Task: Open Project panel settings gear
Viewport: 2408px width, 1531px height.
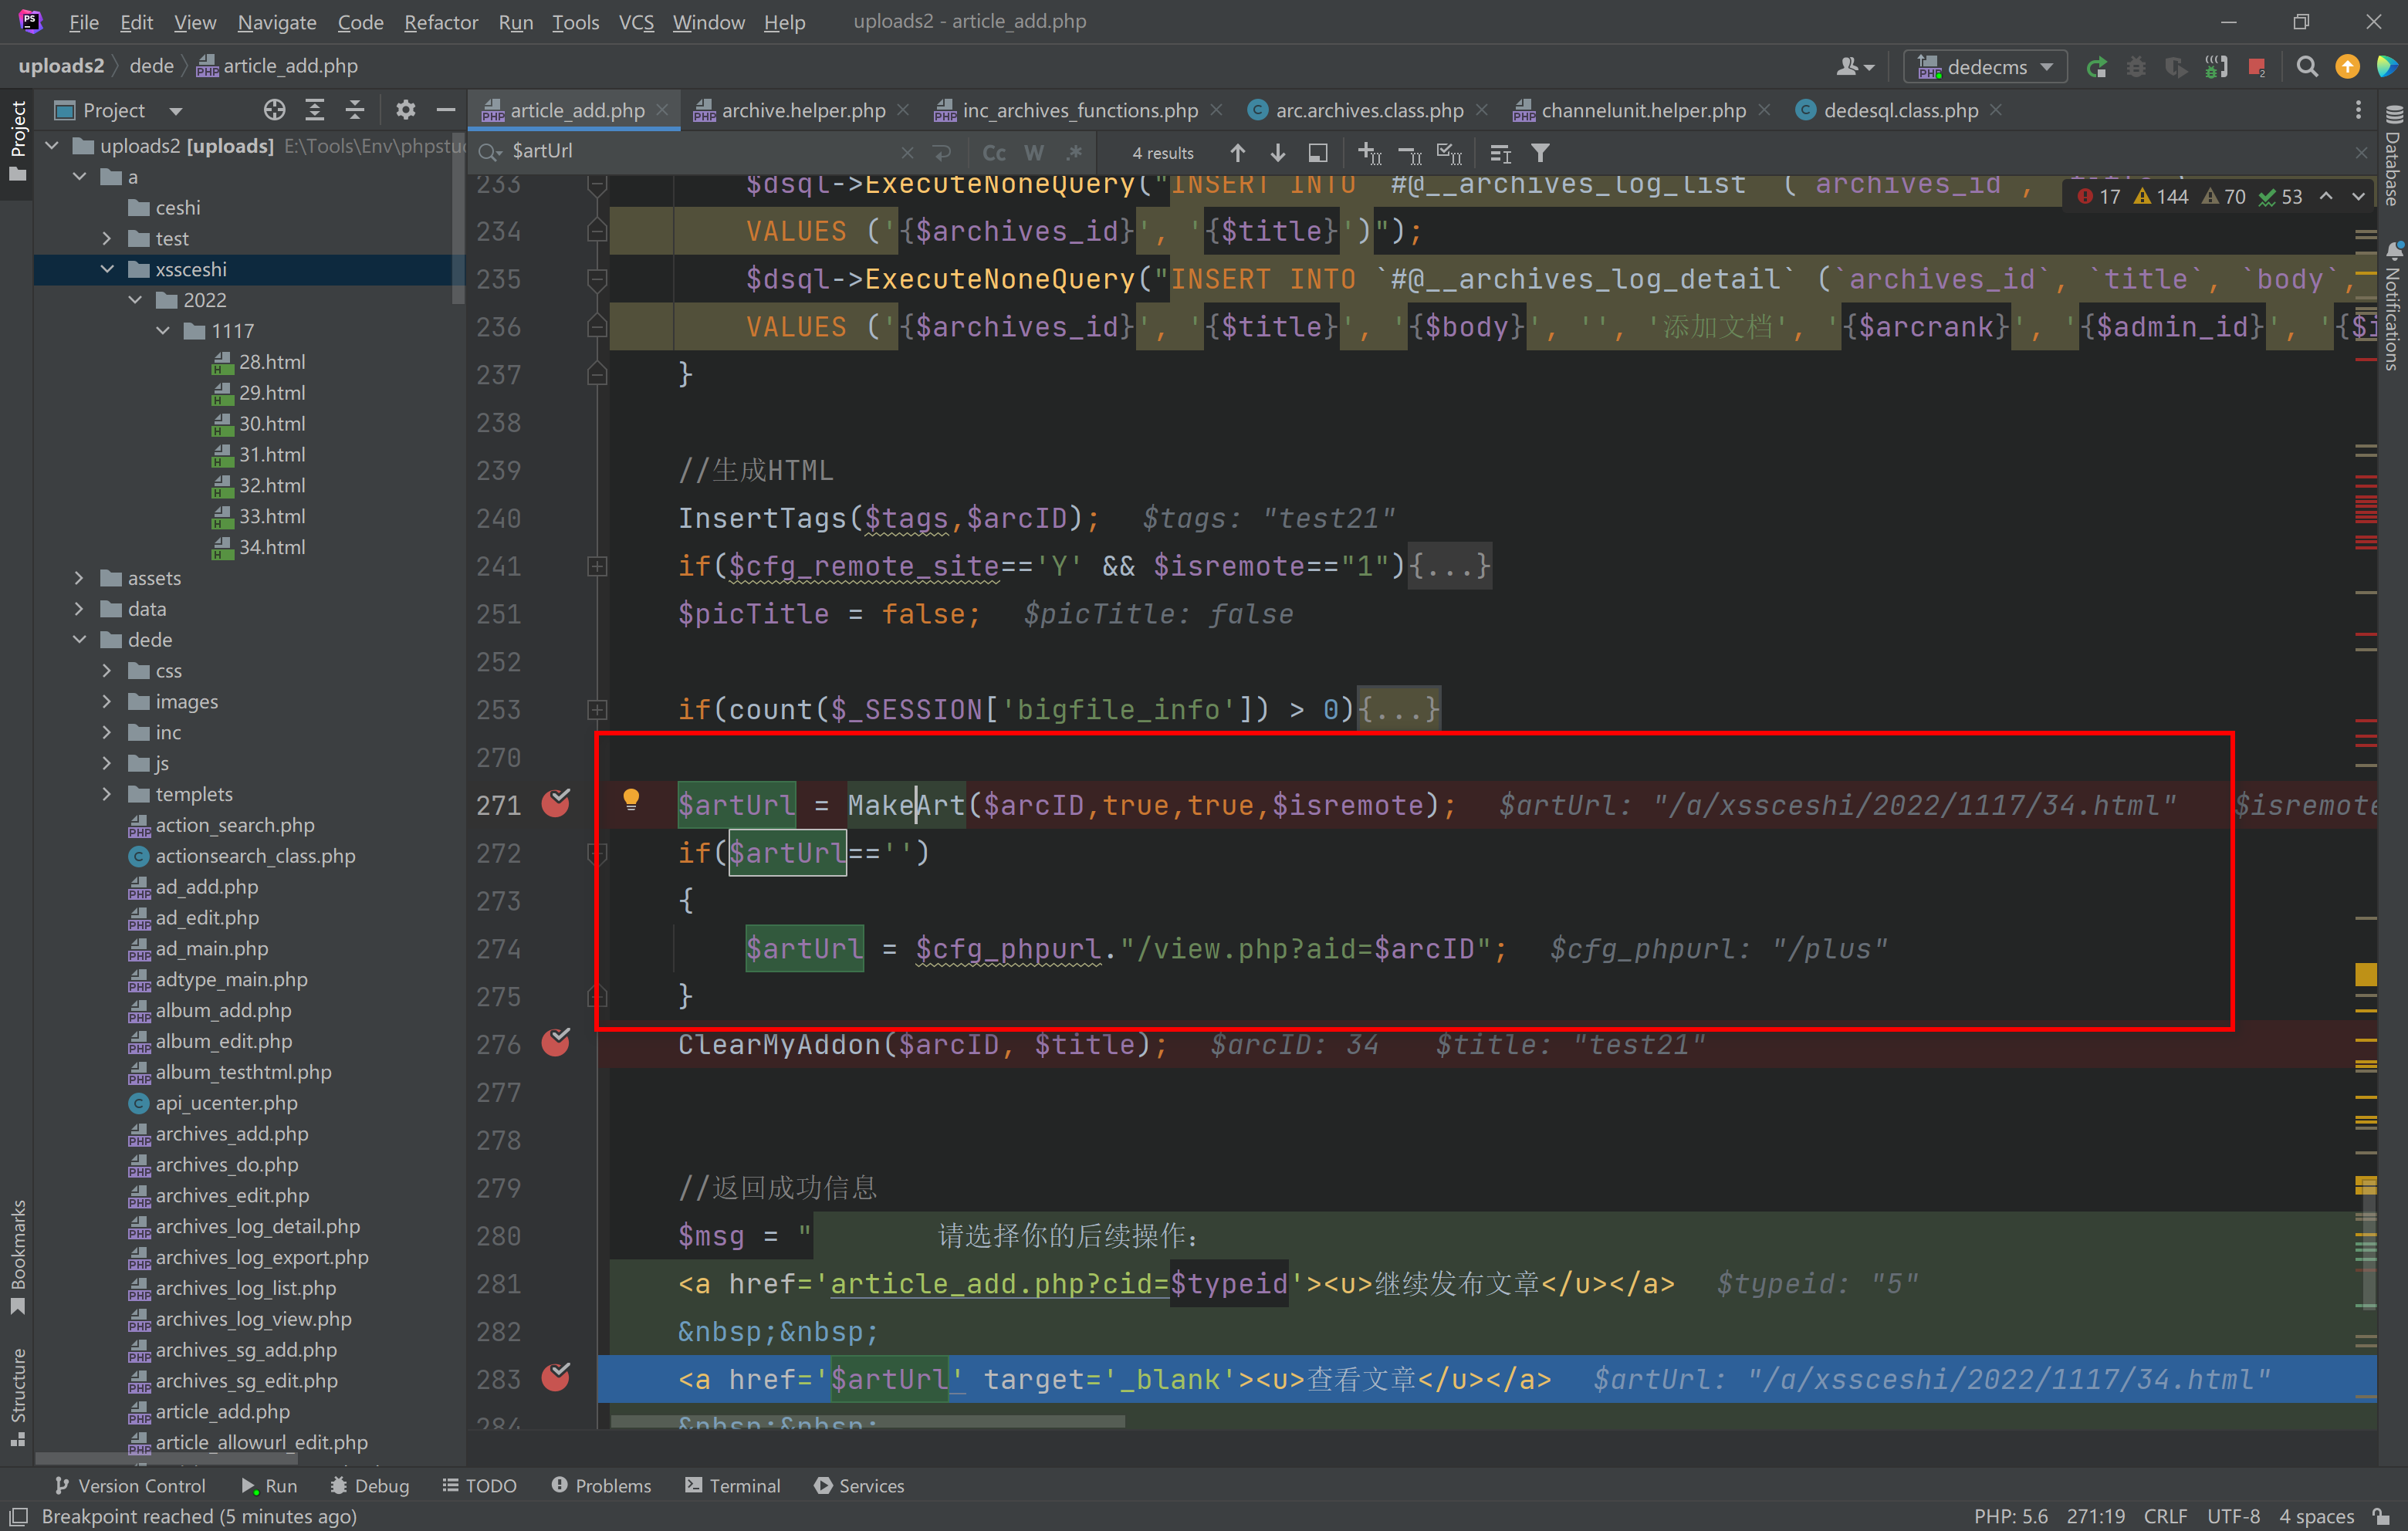Action: 405,110
